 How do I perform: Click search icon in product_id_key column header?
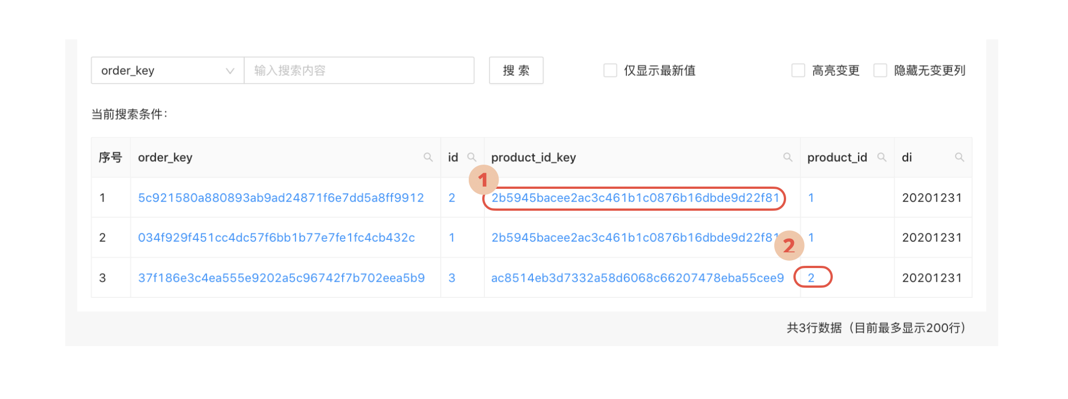click(788, 157)
